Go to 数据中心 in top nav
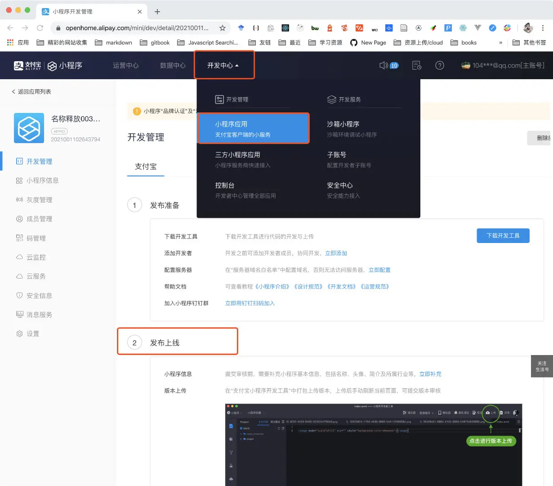553x486 pixels. (x=173, y=65)
